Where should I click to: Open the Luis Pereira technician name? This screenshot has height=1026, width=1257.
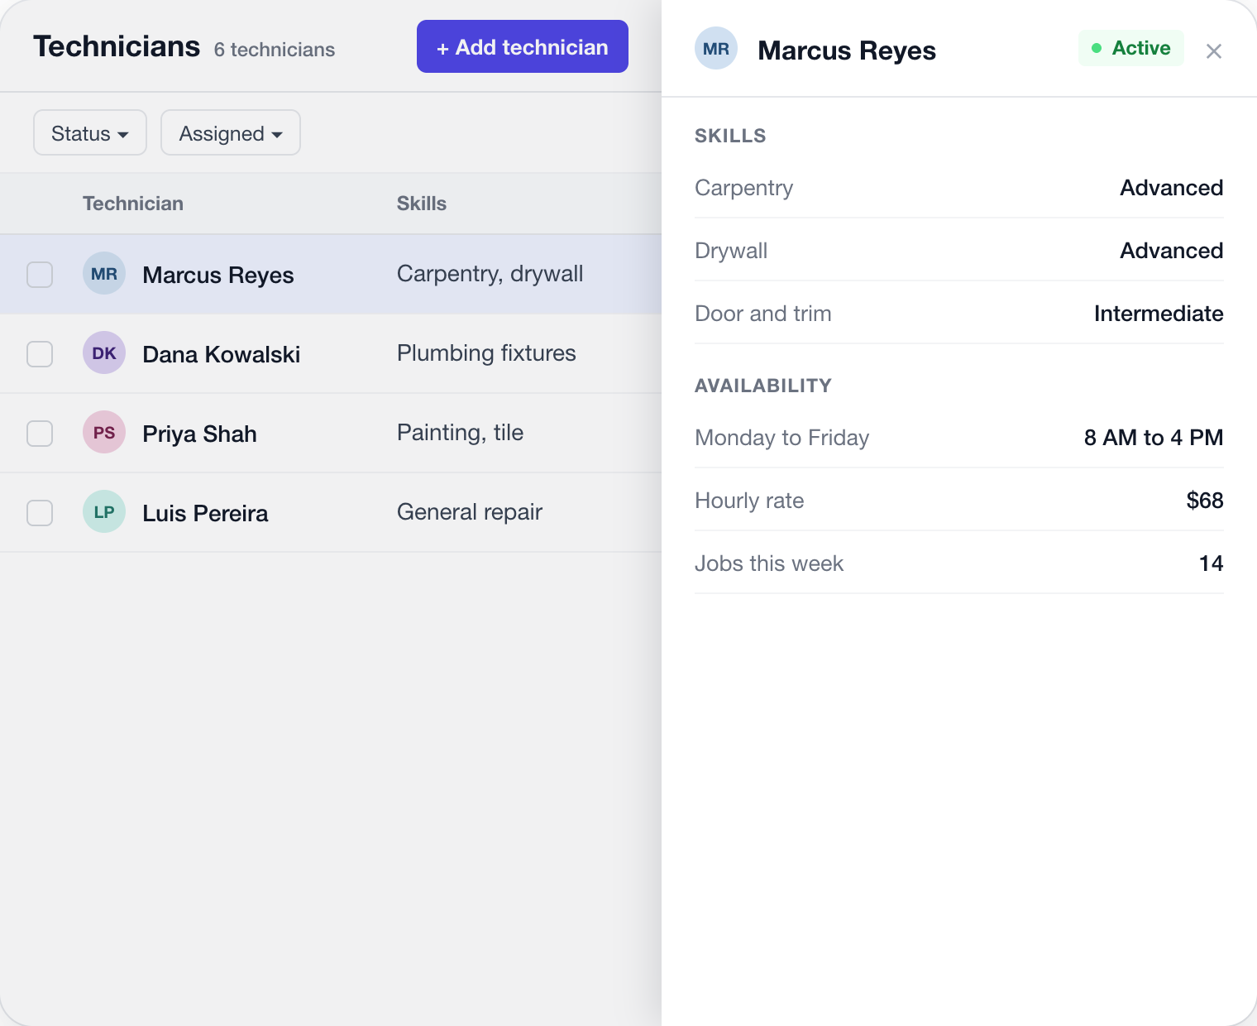click(x=205, y=513)
